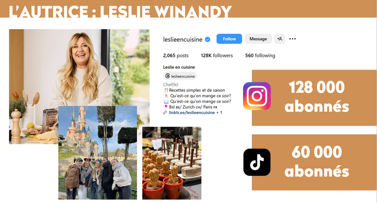Open the Groot desserts photo
Screen dimensions: 377x203
pos(172,163)
